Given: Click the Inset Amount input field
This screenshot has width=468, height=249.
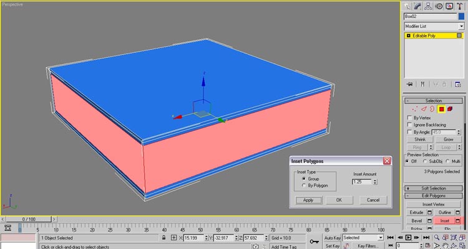Looking at the screenshot, I should click(361, 182).
